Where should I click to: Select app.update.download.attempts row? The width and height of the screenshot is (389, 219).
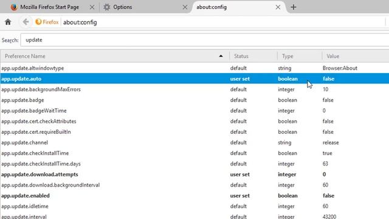click(x=194, y=175)
